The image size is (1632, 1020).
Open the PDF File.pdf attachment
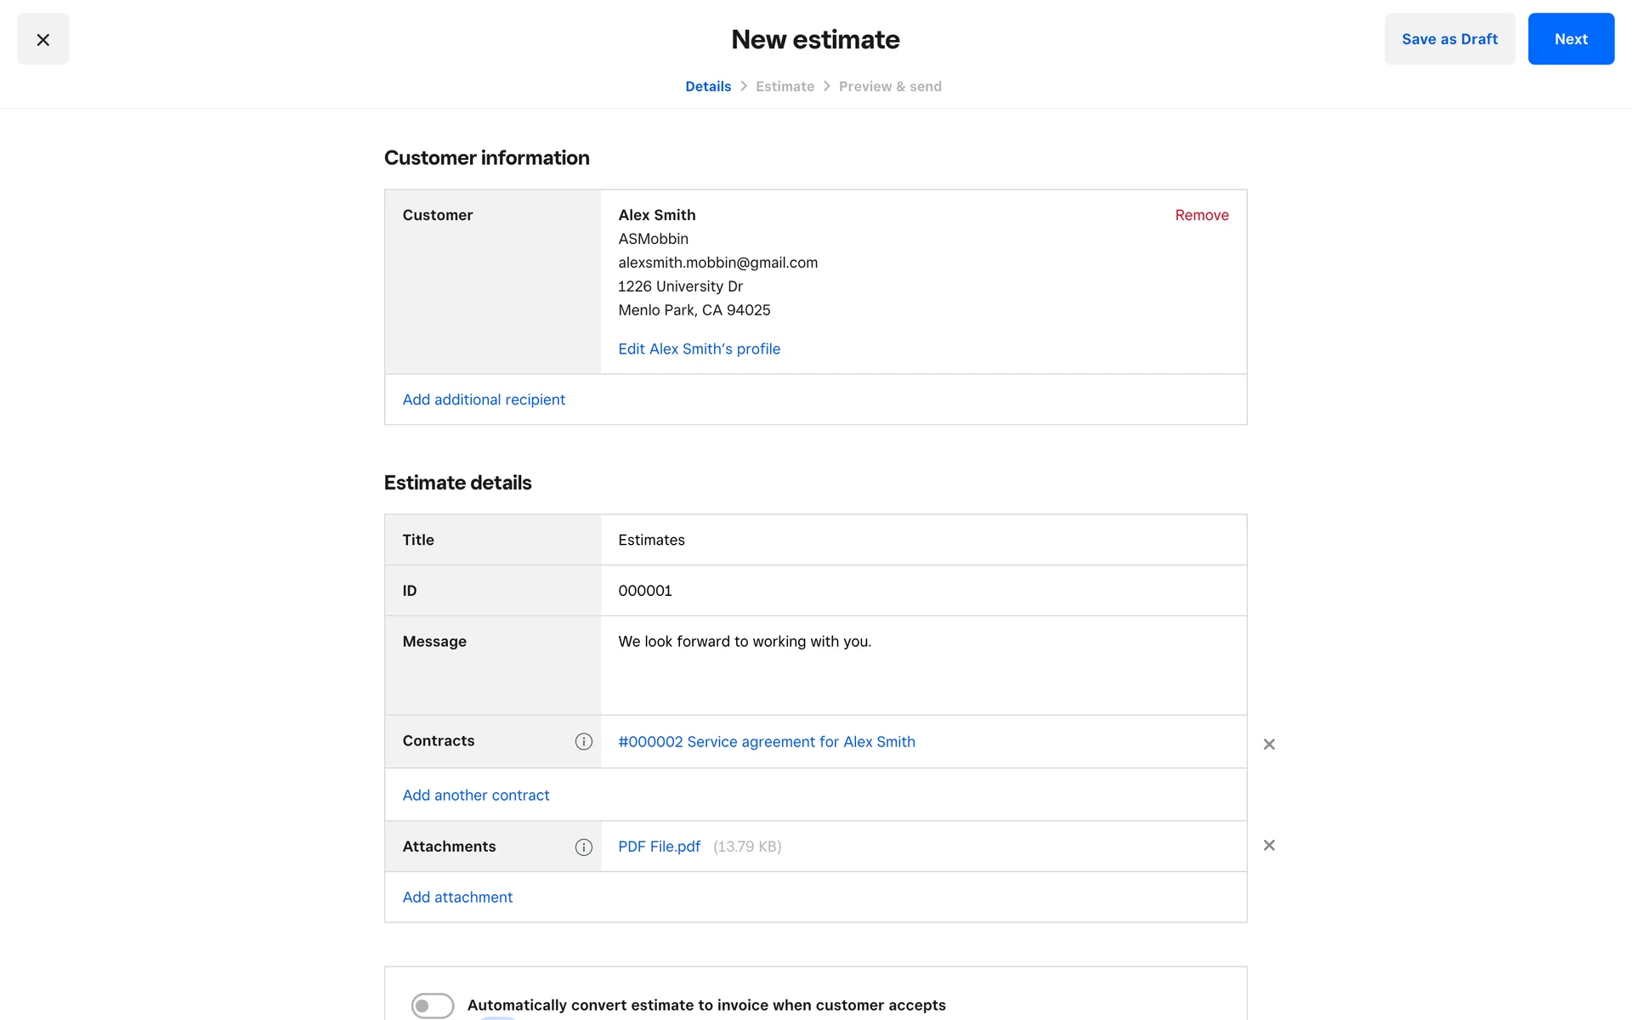coord(659,847)
